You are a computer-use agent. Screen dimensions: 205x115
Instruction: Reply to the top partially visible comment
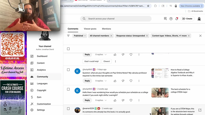coord(87,55)
